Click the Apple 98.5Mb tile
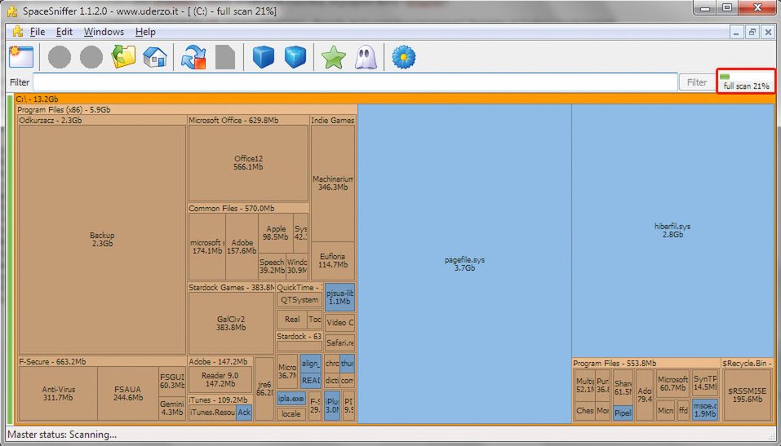 pos(276,233)
